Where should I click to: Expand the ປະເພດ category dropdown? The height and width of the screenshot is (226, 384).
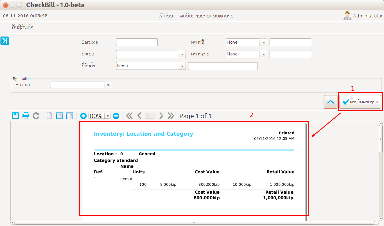pos(182,54)
